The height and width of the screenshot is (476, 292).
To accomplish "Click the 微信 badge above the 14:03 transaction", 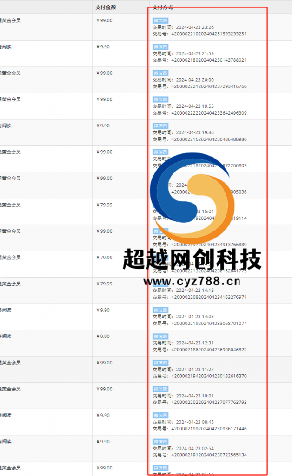I will tap(160, 310).
